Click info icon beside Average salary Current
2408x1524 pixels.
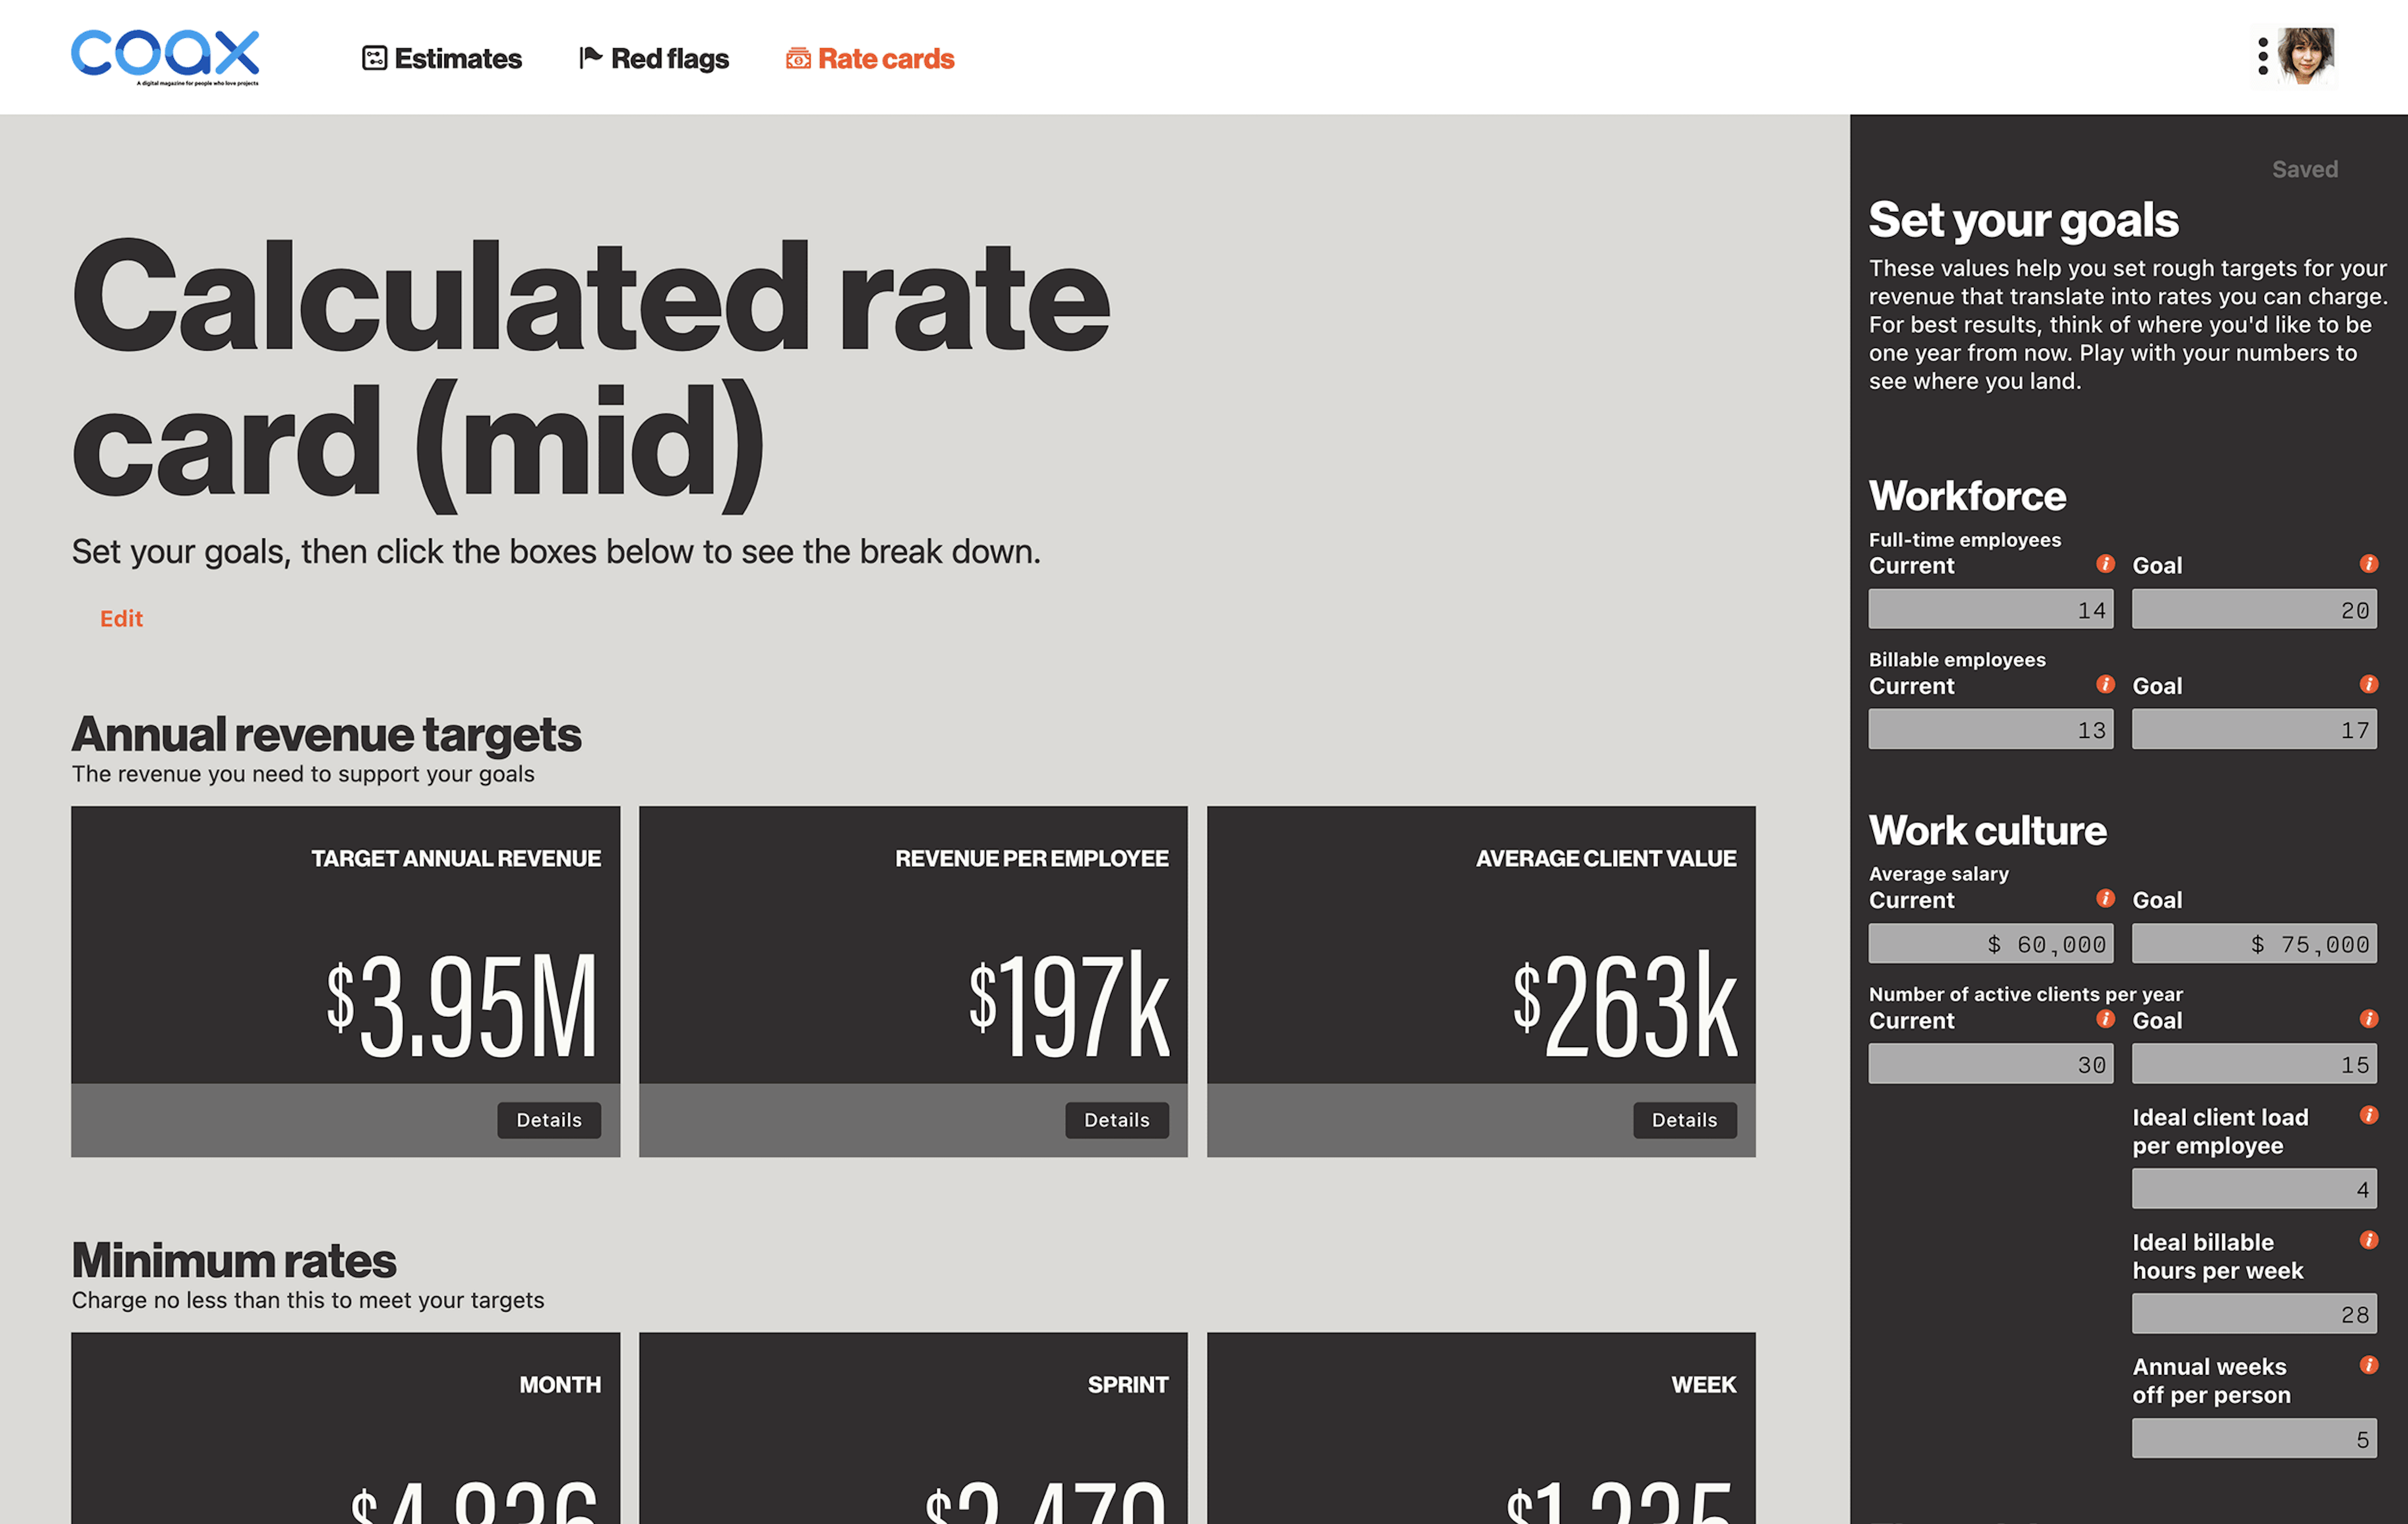coord(2105,898)
